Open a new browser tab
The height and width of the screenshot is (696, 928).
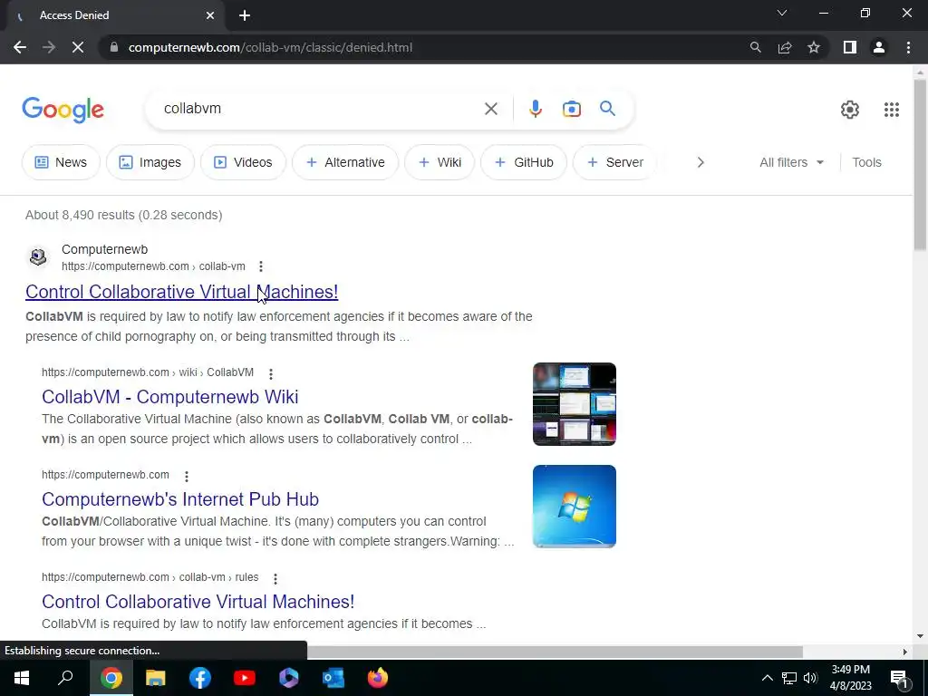pos(245,15)
